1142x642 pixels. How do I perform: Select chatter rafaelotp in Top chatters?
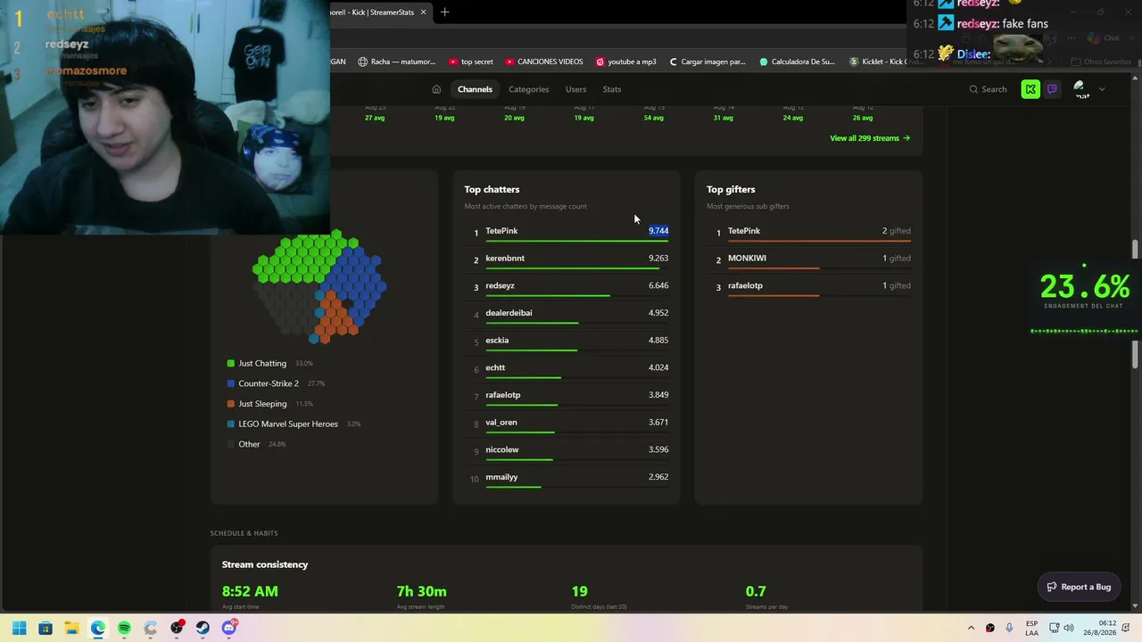[x=502, y=395]
